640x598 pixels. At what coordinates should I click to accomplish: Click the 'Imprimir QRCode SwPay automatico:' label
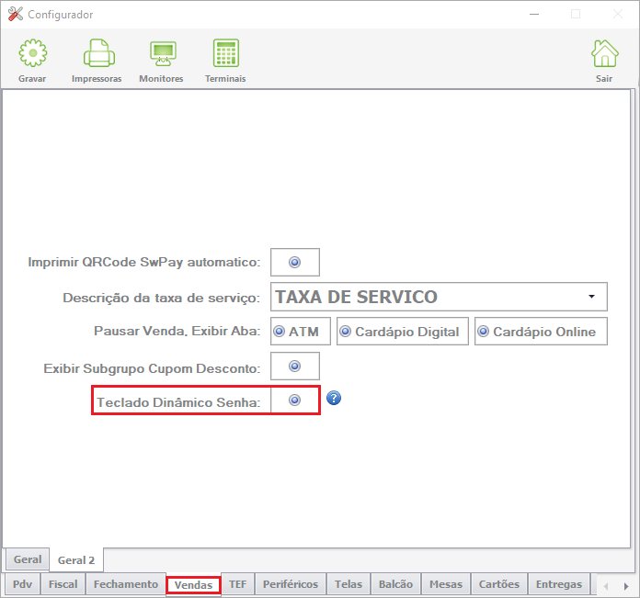[x=144, y=262]
